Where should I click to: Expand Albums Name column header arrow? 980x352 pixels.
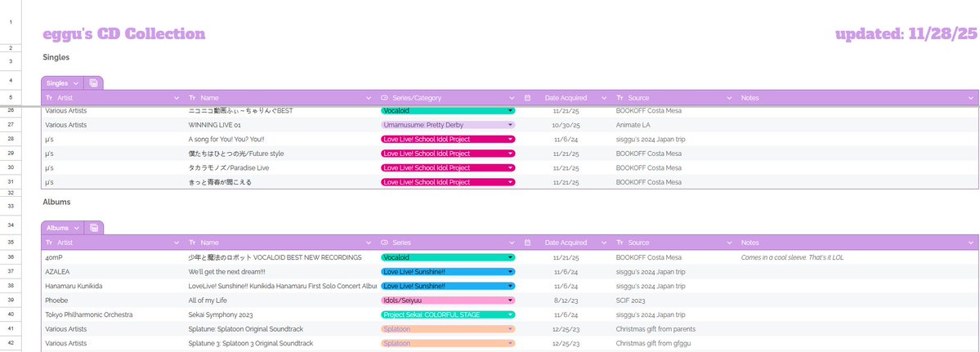pos(368,243)
